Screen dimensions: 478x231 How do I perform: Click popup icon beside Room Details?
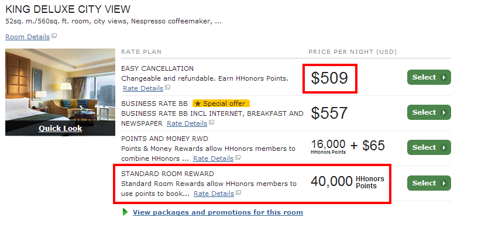(54, 36)
